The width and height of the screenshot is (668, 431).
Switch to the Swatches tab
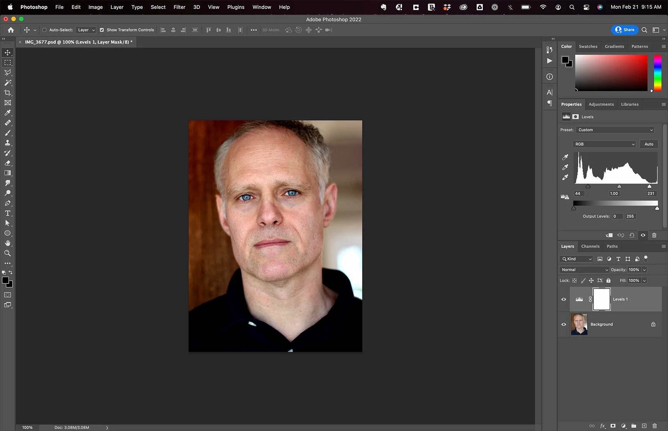[588, 46]
